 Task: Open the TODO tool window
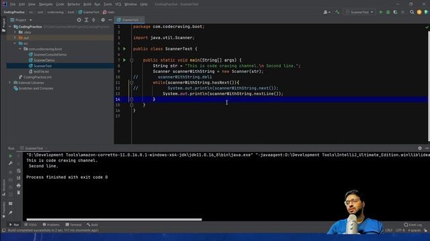(30, 225)
